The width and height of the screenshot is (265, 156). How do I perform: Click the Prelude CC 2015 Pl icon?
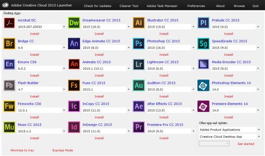(x=204, y=23)
